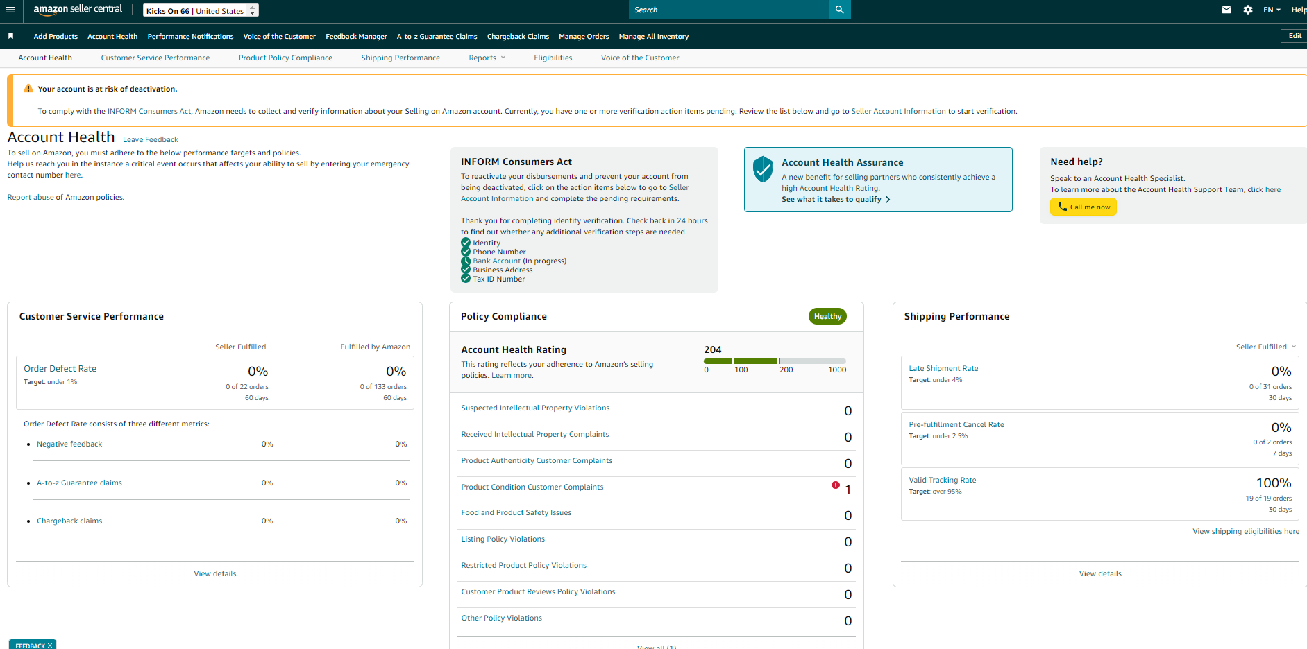
Task: Select the Account Health sub-navigation tab
Action: (x=45, y=58)
